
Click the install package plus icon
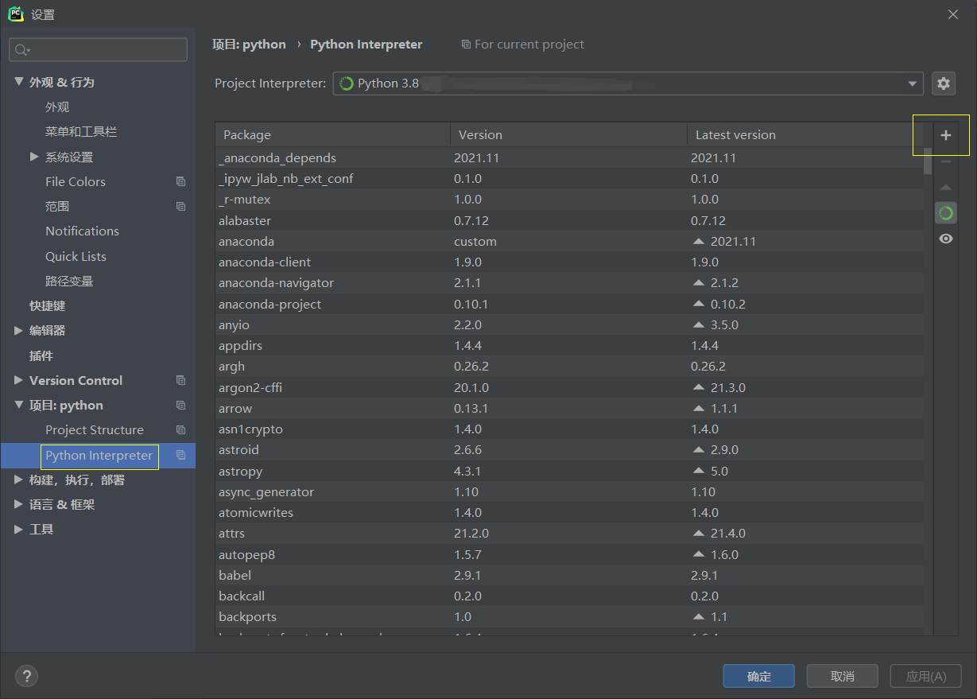click(945, 135)
